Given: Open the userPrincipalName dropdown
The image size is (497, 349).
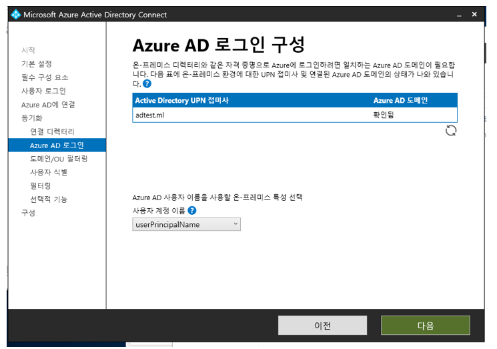Looking at the screenshot, I should pyautogui.click(x=186, y=224).
